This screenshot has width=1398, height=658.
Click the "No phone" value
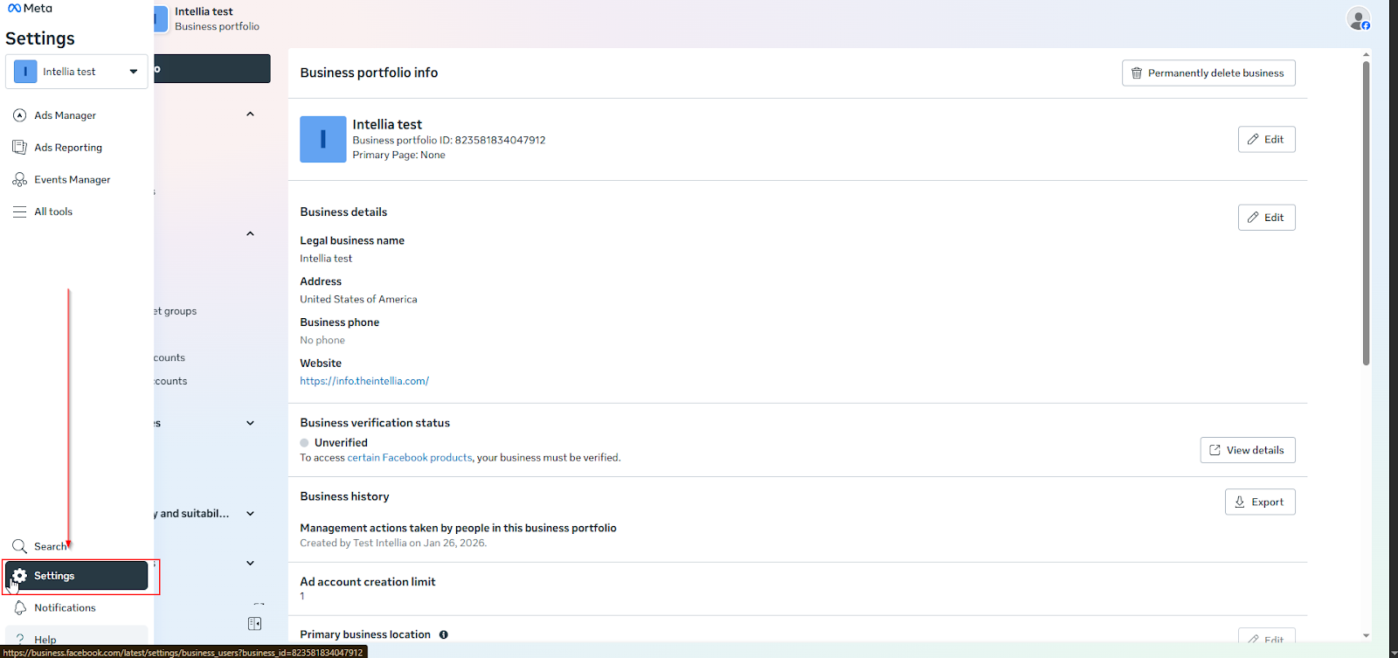pyautogui.click(x=322, y=340)
